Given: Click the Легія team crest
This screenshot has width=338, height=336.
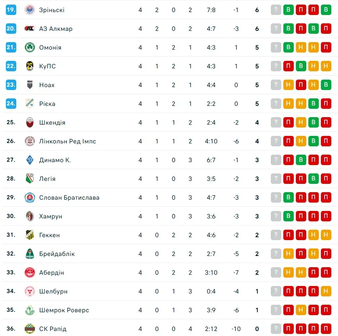Looking at the screenshot, I should tap(30, 179).
